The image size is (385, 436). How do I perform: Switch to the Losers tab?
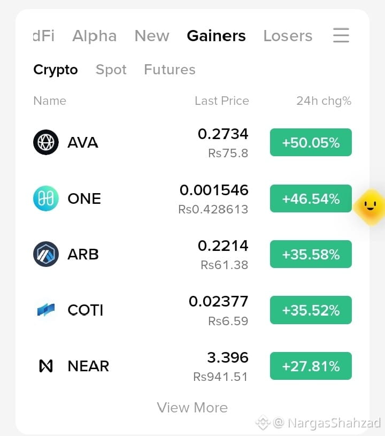click(x=288, y=36)
